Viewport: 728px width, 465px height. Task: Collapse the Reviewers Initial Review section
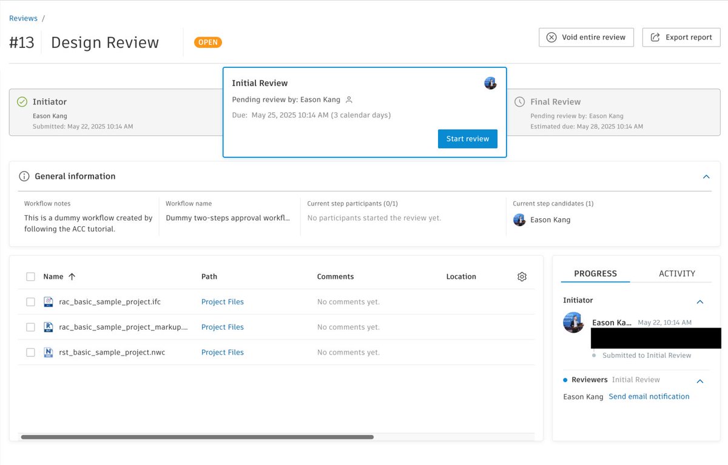(700, 381)
